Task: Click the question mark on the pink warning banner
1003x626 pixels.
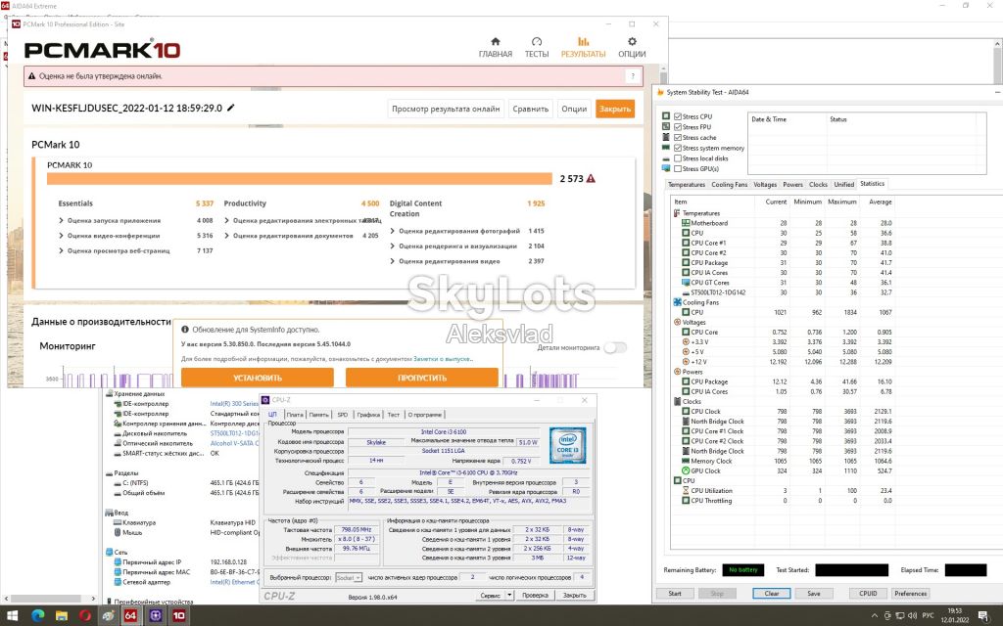Action: click(633, 76)
